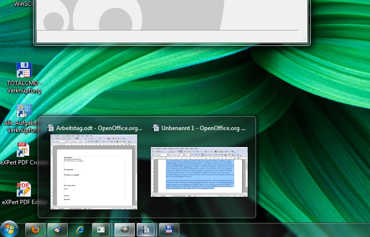
Task: Select the eXPert PDF Creator desktop icon
Action: point(24,150)
